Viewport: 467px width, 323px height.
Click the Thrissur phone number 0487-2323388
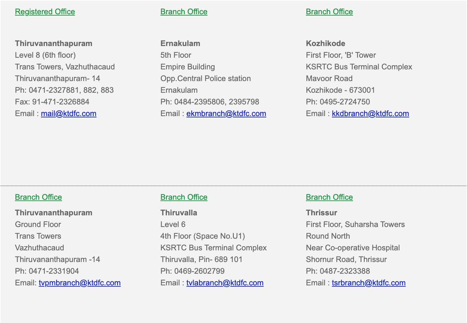pos(345,271)
